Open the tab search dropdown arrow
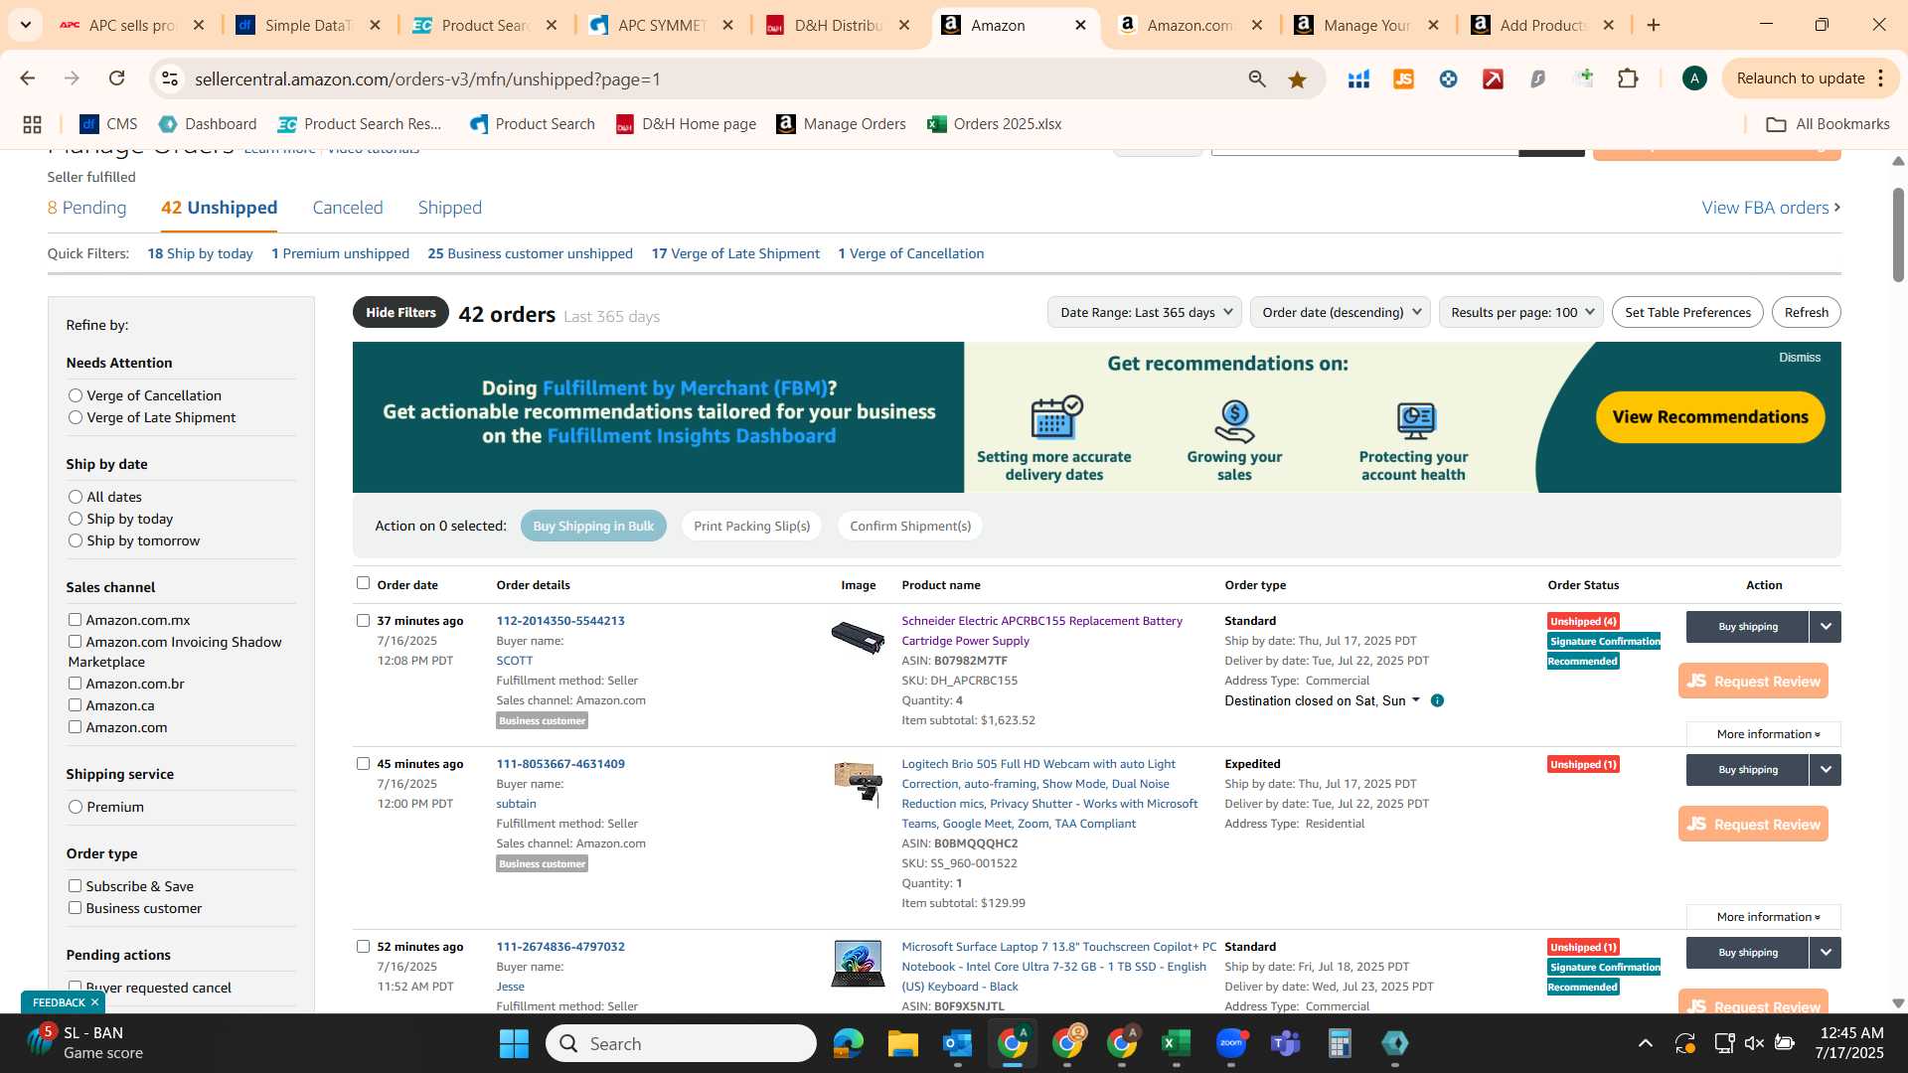 tap(25, 25)
